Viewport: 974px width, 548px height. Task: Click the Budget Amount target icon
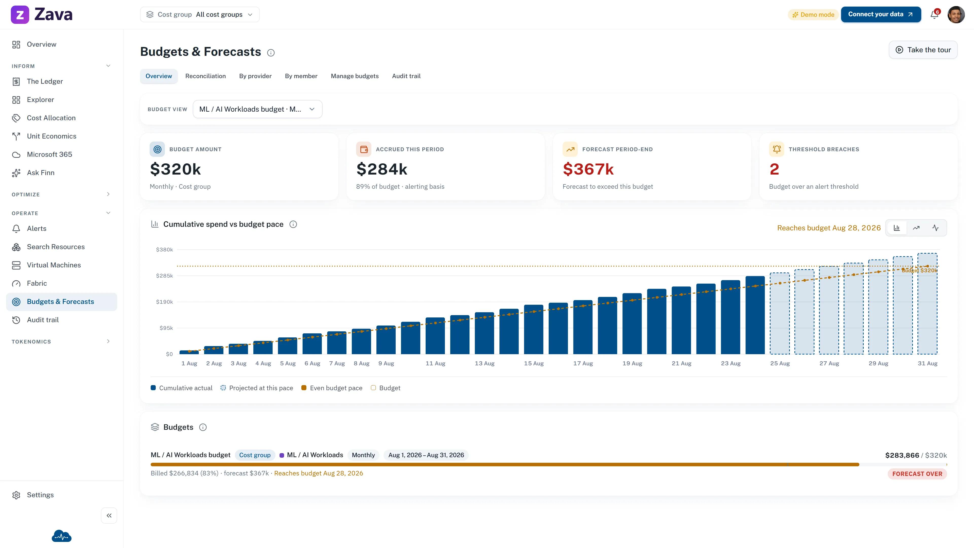tap(157, 149)
